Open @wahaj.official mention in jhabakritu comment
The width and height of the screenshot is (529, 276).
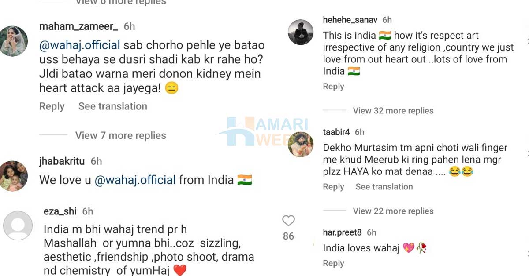[x=135, y=180]
